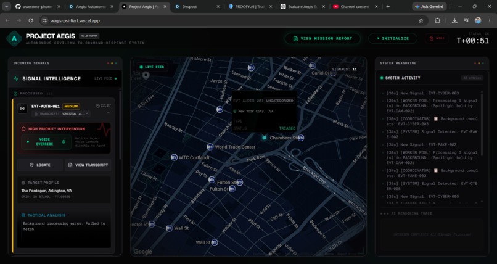Image resolution: width=497 pixels, height=264 pixels.
Task: Click the Signal Intelligence pulse icon
Action: pyautogui.click(x=16, y=78)
